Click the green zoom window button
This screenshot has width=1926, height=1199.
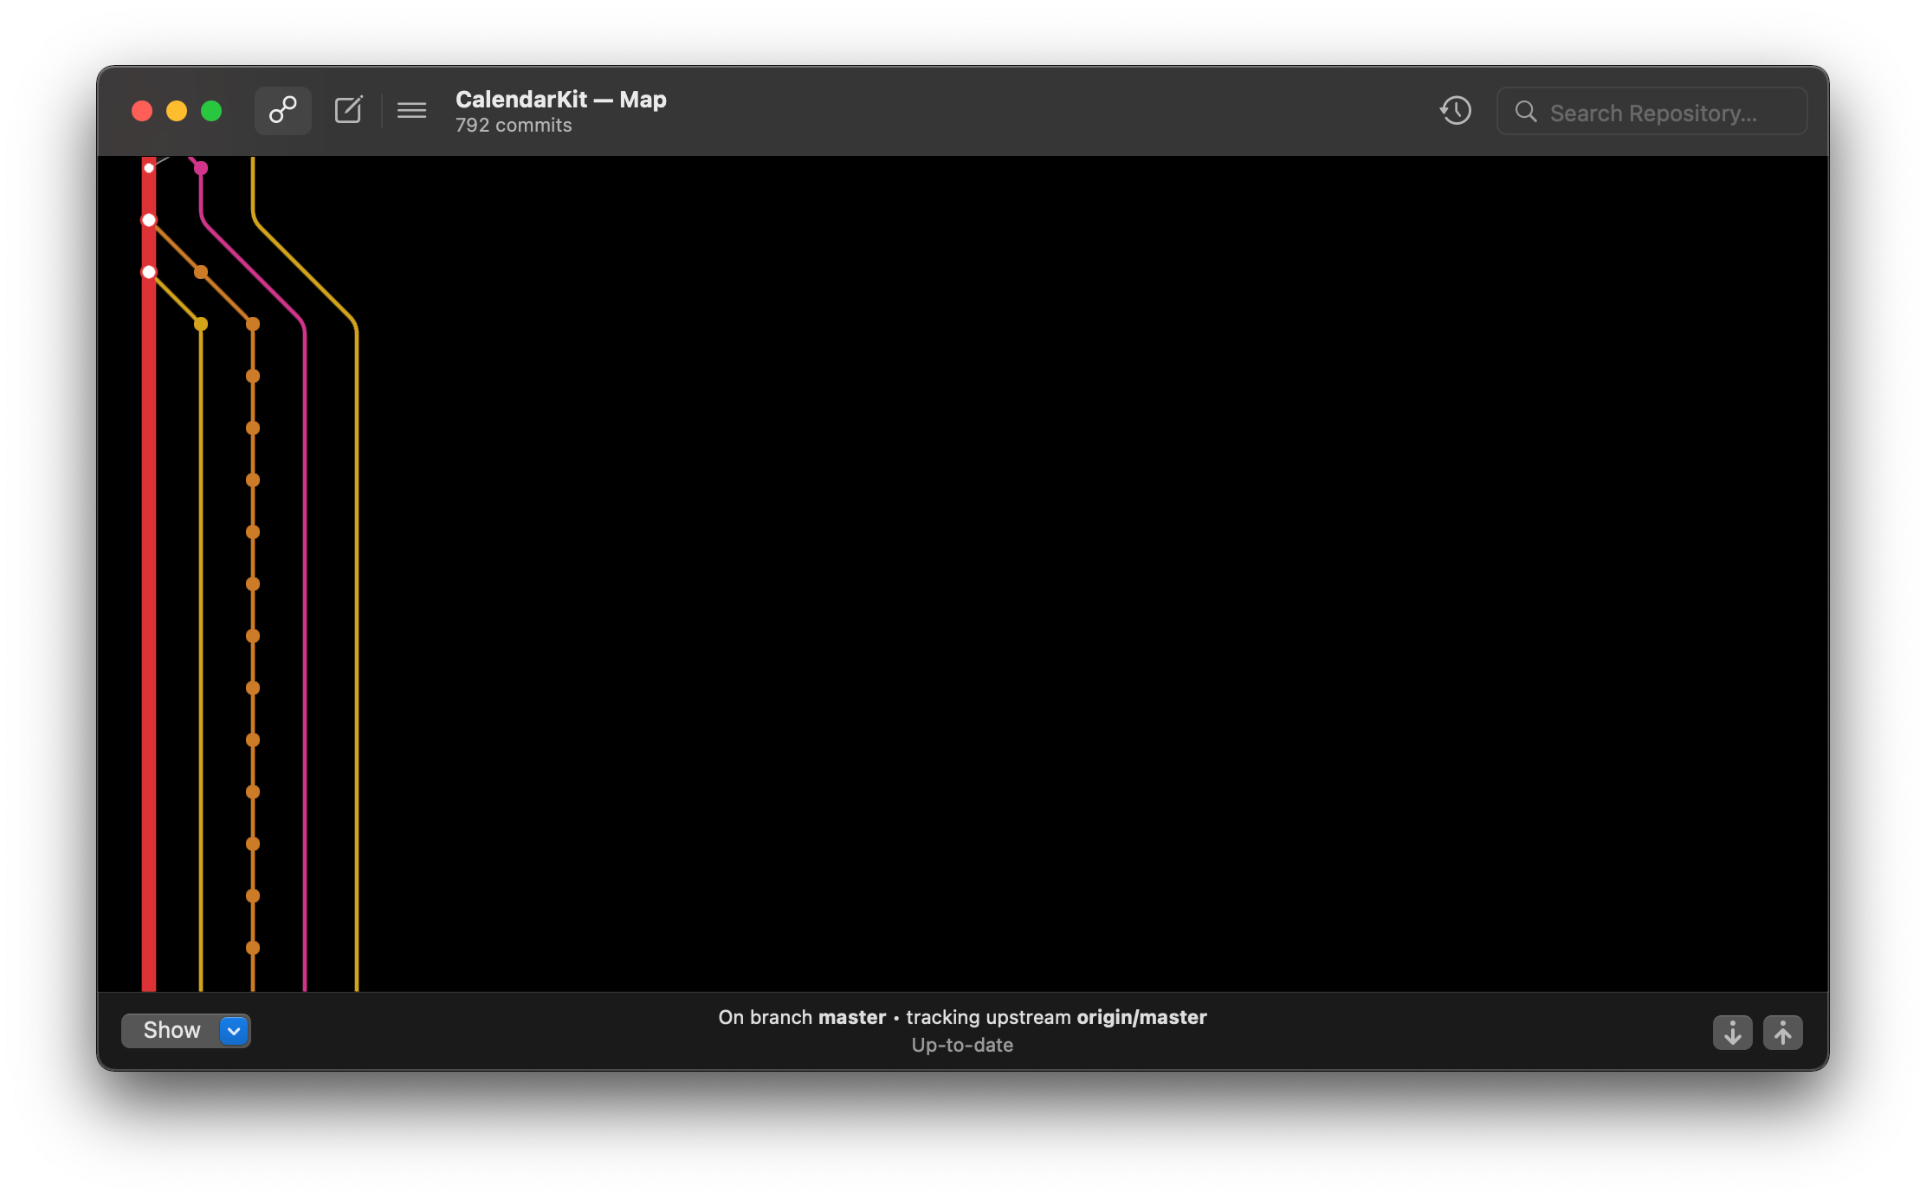(x=210, y=111)
